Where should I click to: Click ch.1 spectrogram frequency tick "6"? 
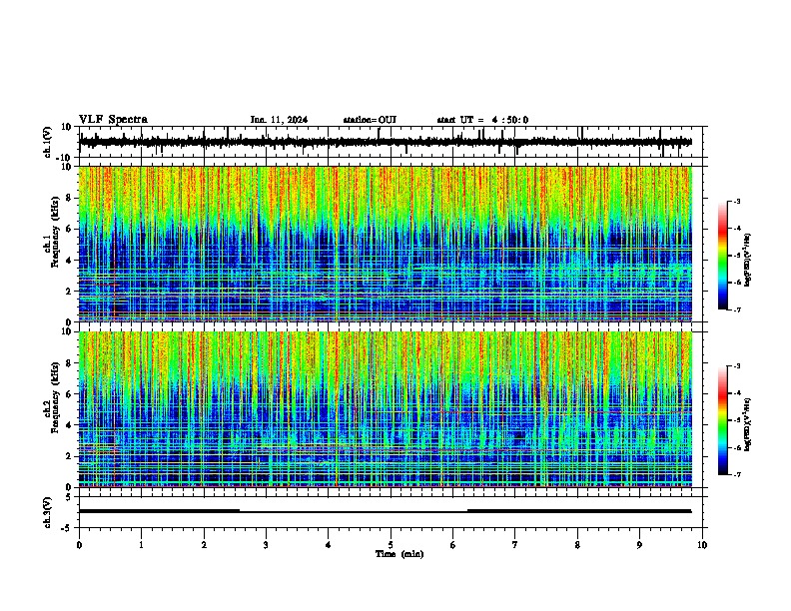(69, 229)
